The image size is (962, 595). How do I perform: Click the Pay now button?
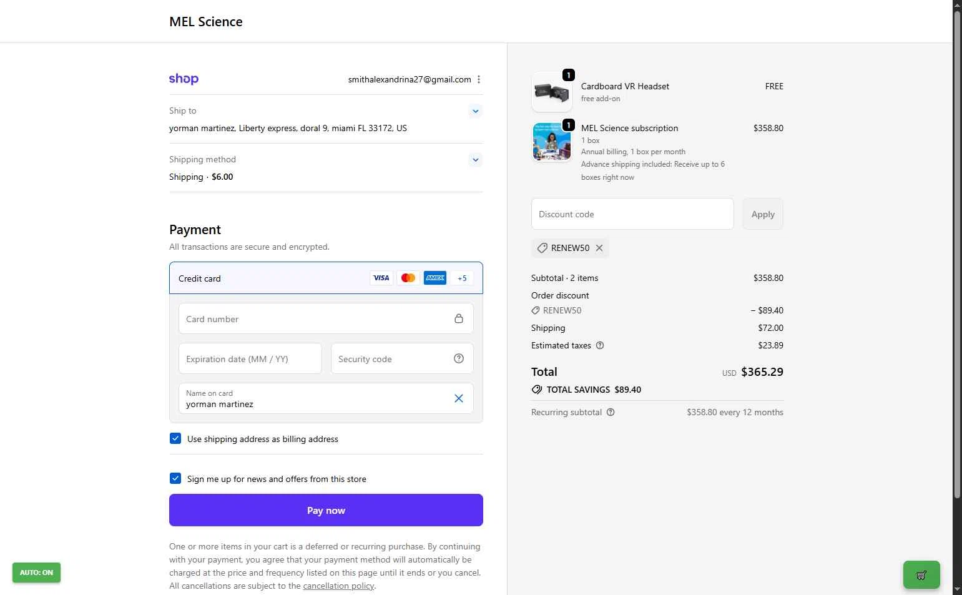tap(326, 510)
